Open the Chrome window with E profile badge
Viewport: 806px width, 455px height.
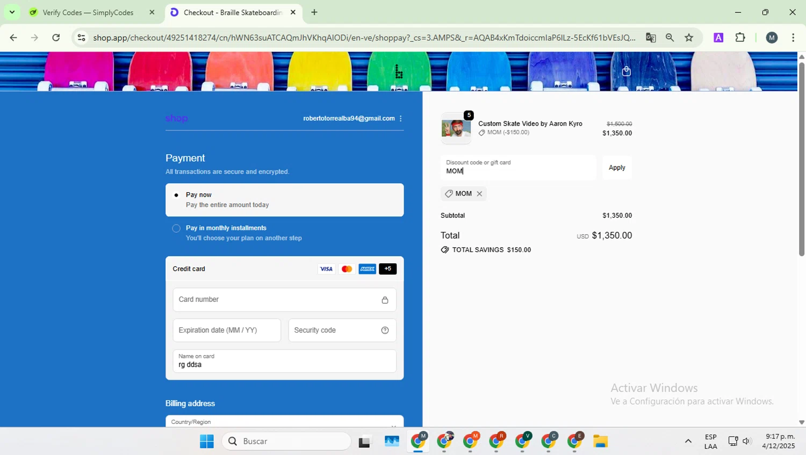pos(575,442)
